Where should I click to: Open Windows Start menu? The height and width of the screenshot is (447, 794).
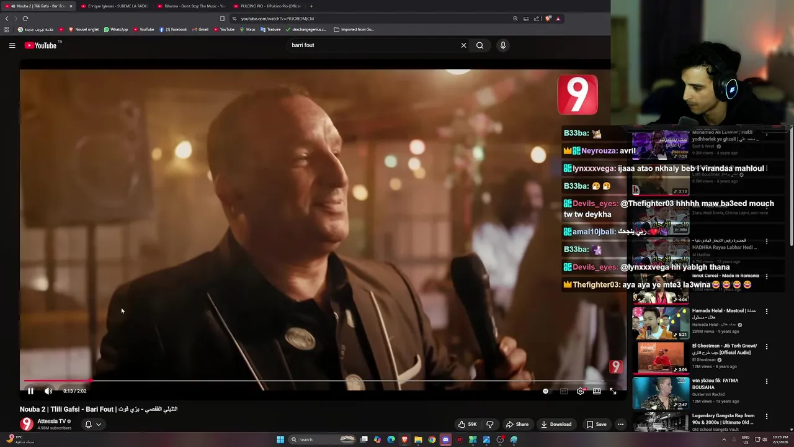point(280,440)
